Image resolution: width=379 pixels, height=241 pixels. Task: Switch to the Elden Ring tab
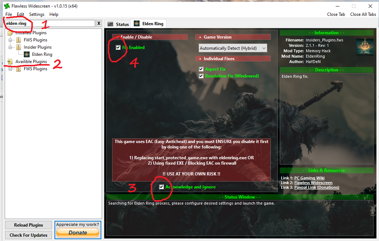149,23
